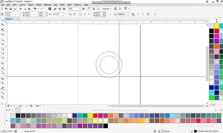Click the Cut scissors icon
The image size is (223, 133).
20,9
